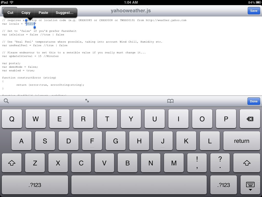Tap the L key
The height and width of the screenshot is (197, 262).
210,141
